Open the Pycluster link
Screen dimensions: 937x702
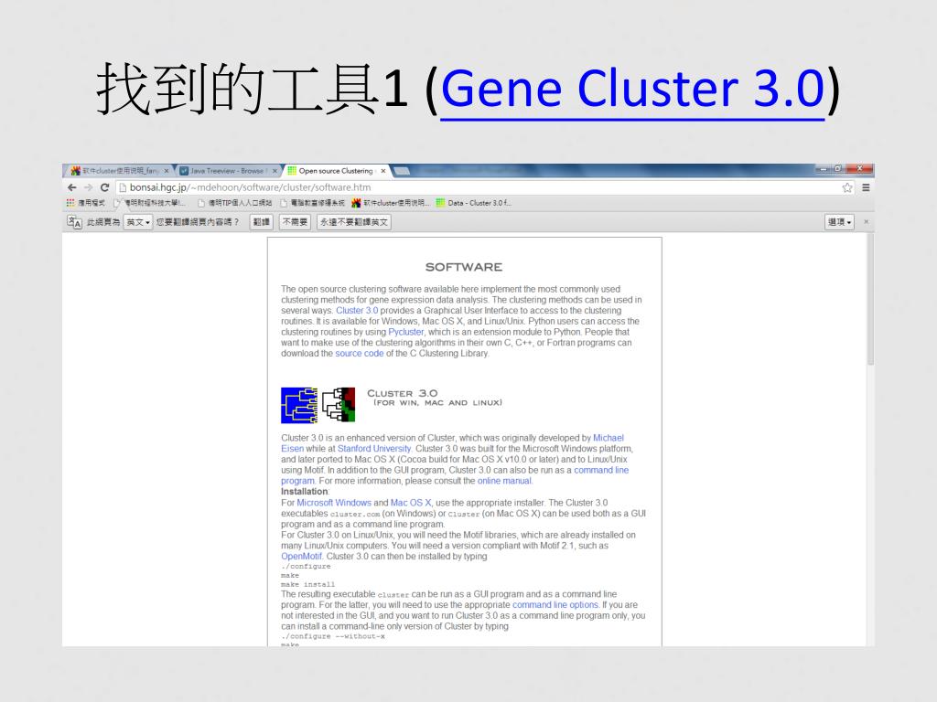coord(405,332)
